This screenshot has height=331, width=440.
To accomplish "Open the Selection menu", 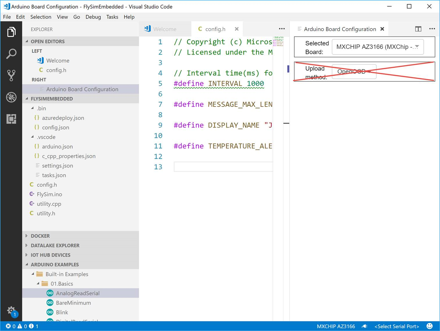I will pyautogui.click(x=41, y=17).
